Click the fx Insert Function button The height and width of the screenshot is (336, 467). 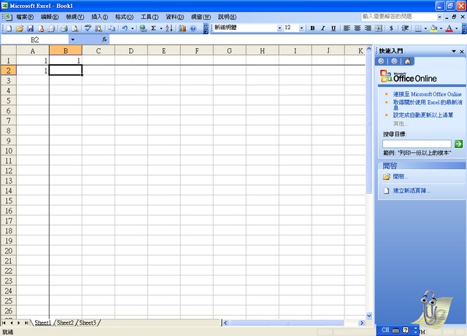pos(104,39)
